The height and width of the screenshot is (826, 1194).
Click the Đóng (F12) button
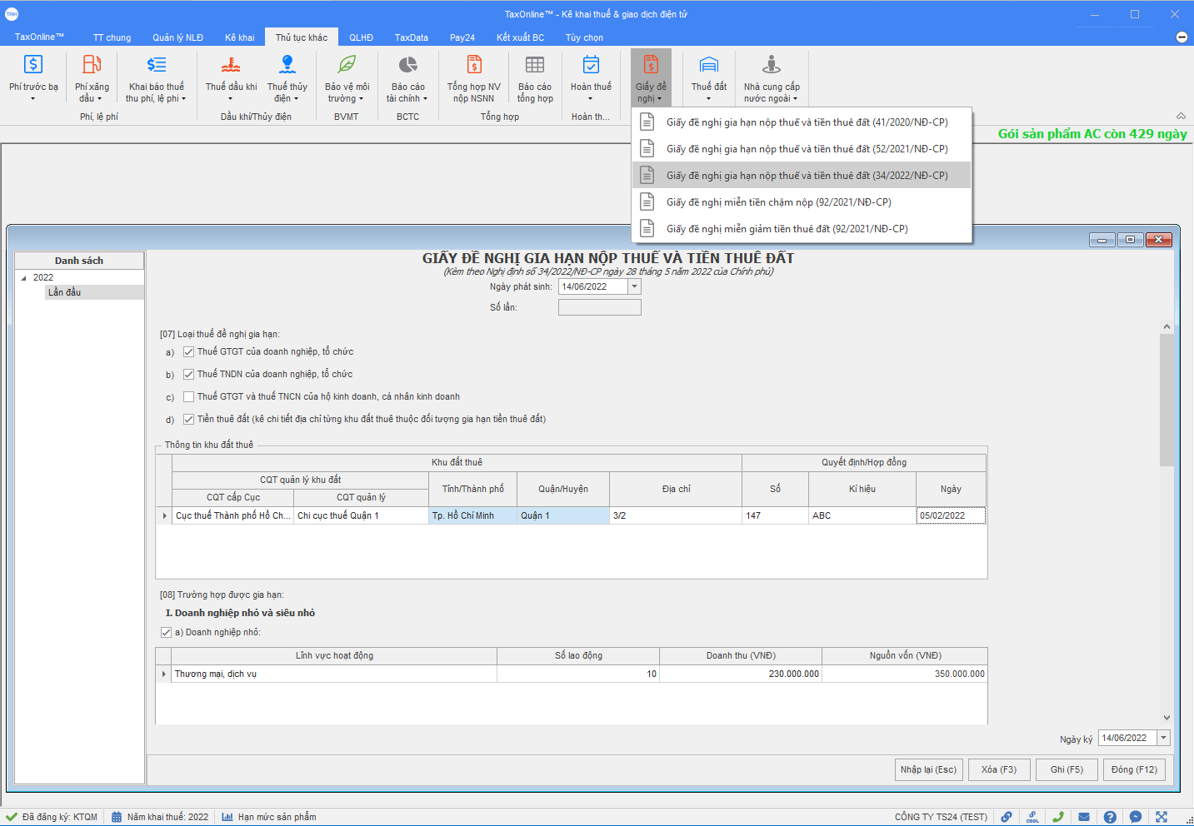tap(1134, 769)
